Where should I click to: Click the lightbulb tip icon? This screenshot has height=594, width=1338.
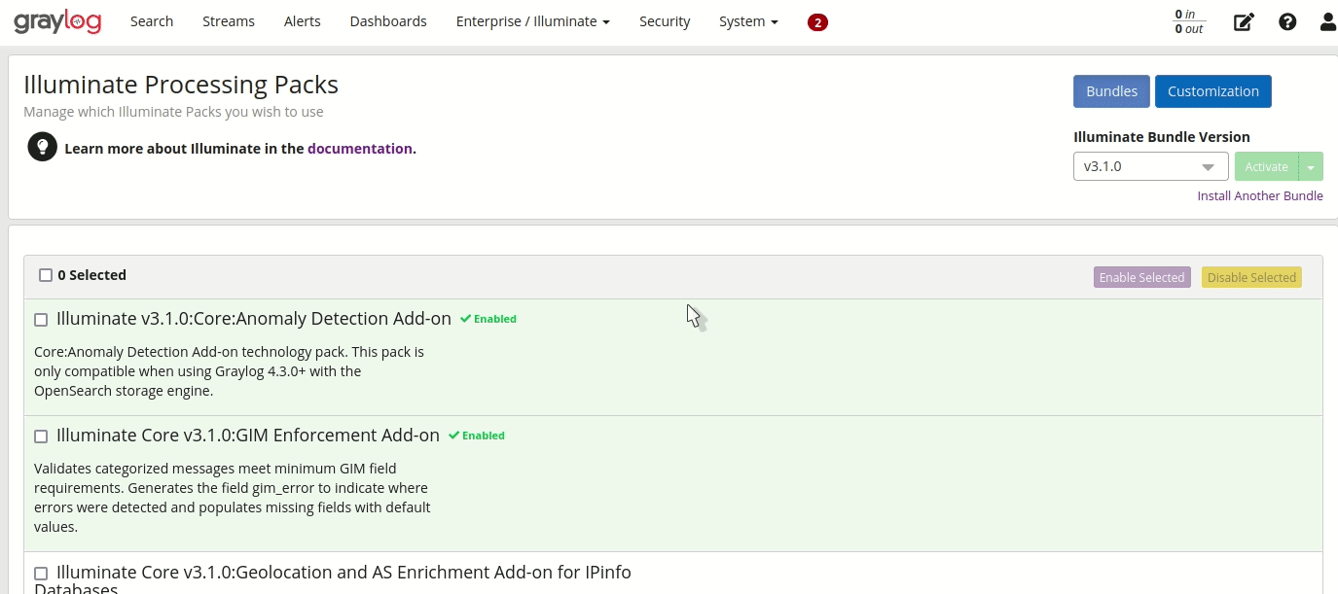(x=42, y=147)
